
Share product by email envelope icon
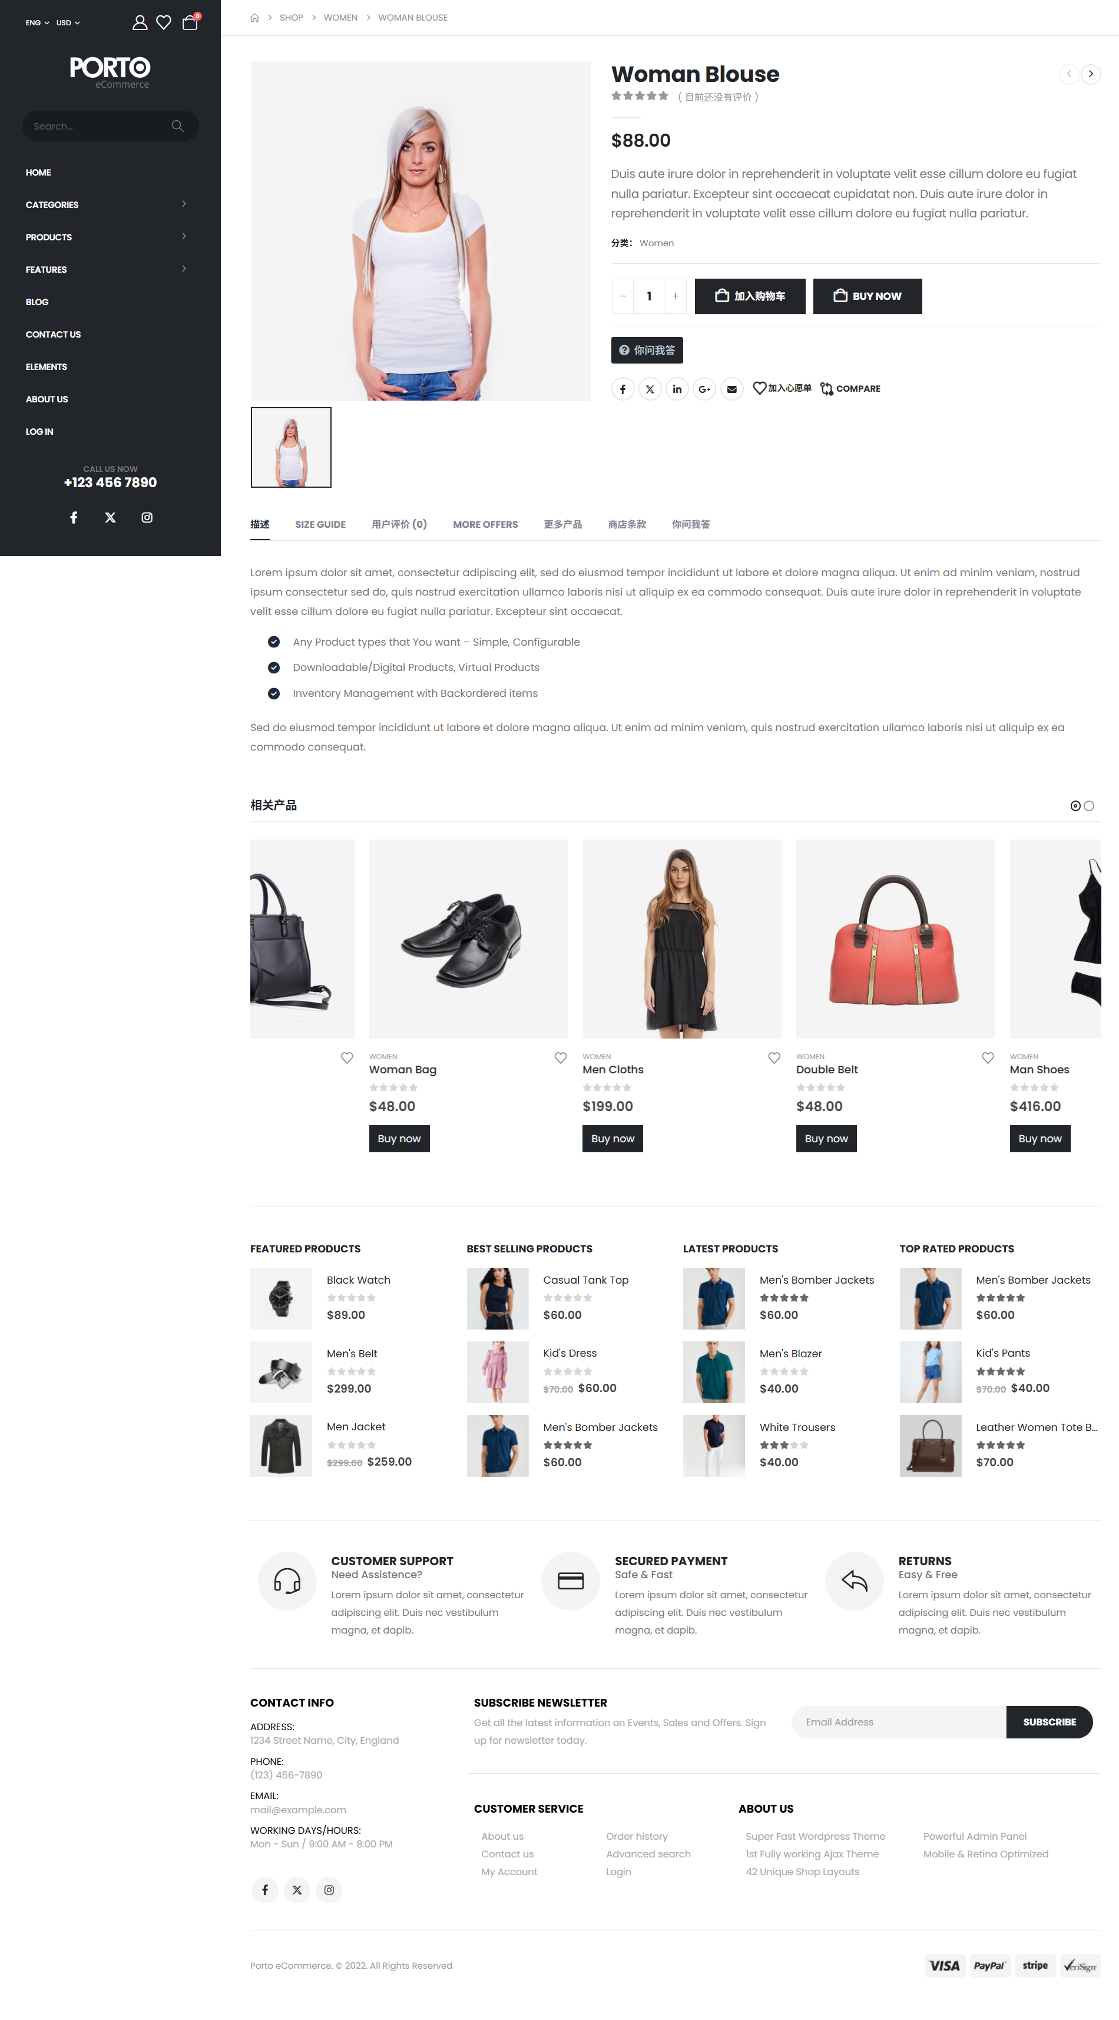731,389
